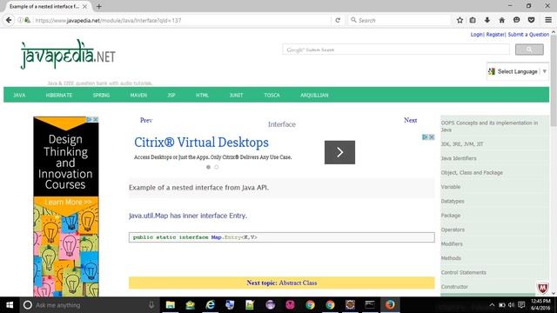Select the second Citrix ad carousel dot
Screen dimensions: 557x313
pyautogui.click(x=217, y=167)
